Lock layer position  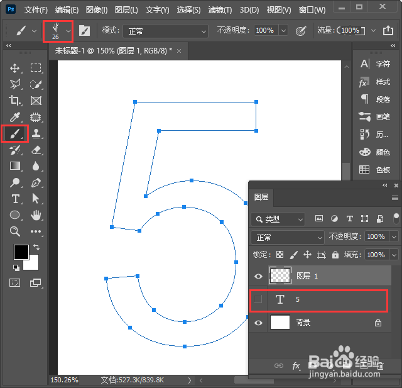pyautogui.click(x=307, y=255)
